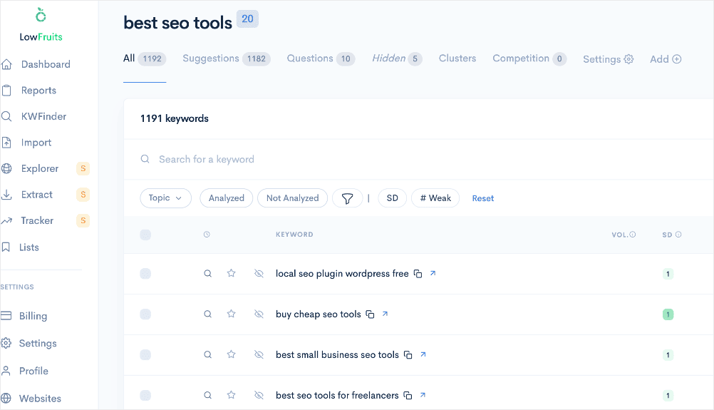Image resolution: width=714 pixels, height=410 pixels.
Task: Click the S badge next to Explorer
Action: click(x=83, y=168)
